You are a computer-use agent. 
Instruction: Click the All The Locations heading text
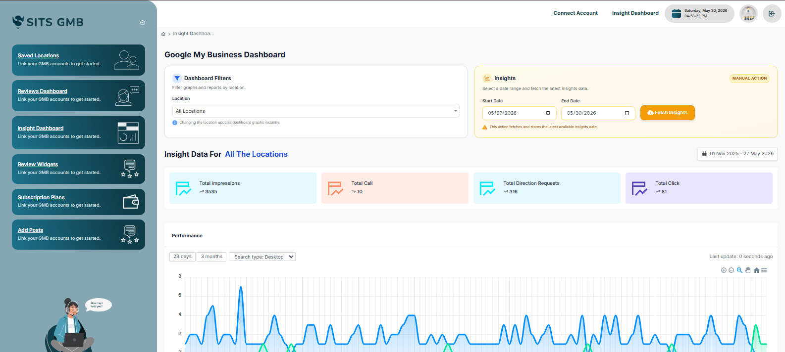[256, 154]
